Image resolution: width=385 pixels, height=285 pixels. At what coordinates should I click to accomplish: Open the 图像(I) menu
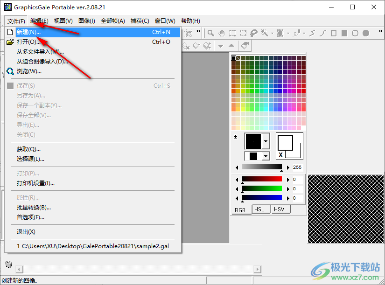(x=87, y=21)
